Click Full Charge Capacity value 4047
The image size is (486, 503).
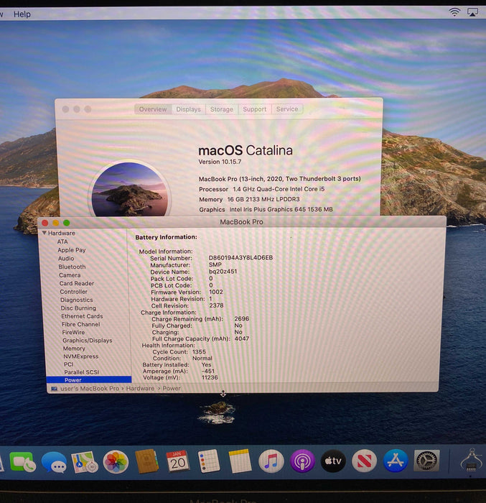tap(242, 338)
